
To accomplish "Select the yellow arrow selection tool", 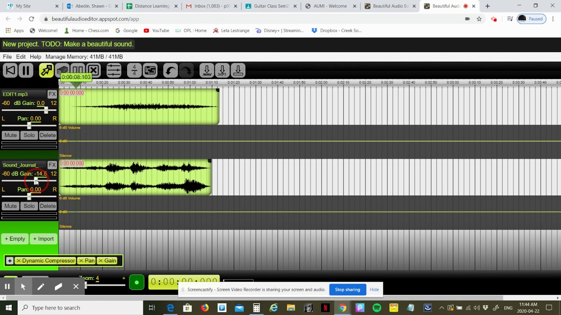I will pos(46,70).
